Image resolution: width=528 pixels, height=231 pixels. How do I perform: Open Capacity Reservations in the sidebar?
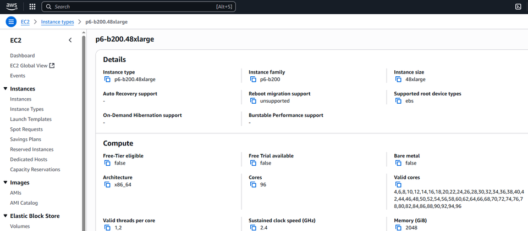click(x=35, y=170)
